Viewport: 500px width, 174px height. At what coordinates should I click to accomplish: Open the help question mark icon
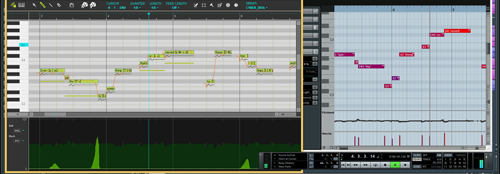236,5
